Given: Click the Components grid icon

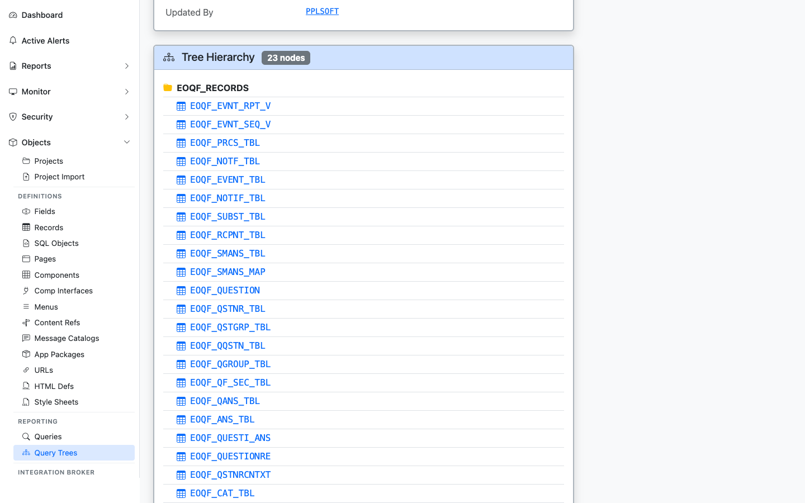Looking at the screenshot, I should (x=26, y=275).
